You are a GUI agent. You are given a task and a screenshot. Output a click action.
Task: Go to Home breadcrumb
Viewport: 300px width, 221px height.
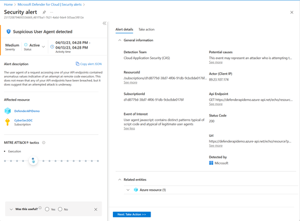click(x=8, y=4)
